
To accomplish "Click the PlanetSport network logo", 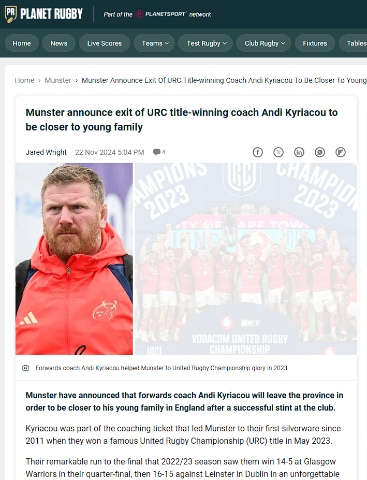I will [161, 14].
